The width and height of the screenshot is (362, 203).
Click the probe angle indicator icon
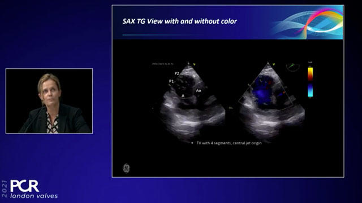tap(293, 67)
